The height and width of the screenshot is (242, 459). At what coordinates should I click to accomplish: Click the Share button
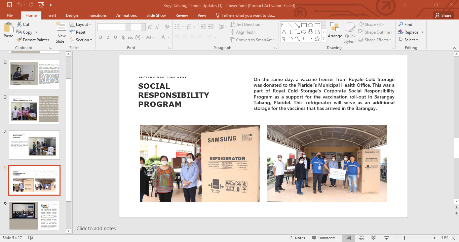coord(443,15)
